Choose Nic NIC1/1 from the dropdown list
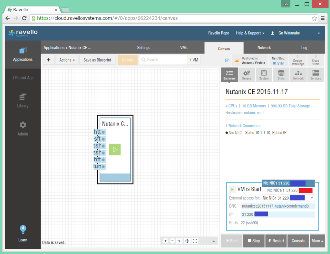 coord(288,191)
